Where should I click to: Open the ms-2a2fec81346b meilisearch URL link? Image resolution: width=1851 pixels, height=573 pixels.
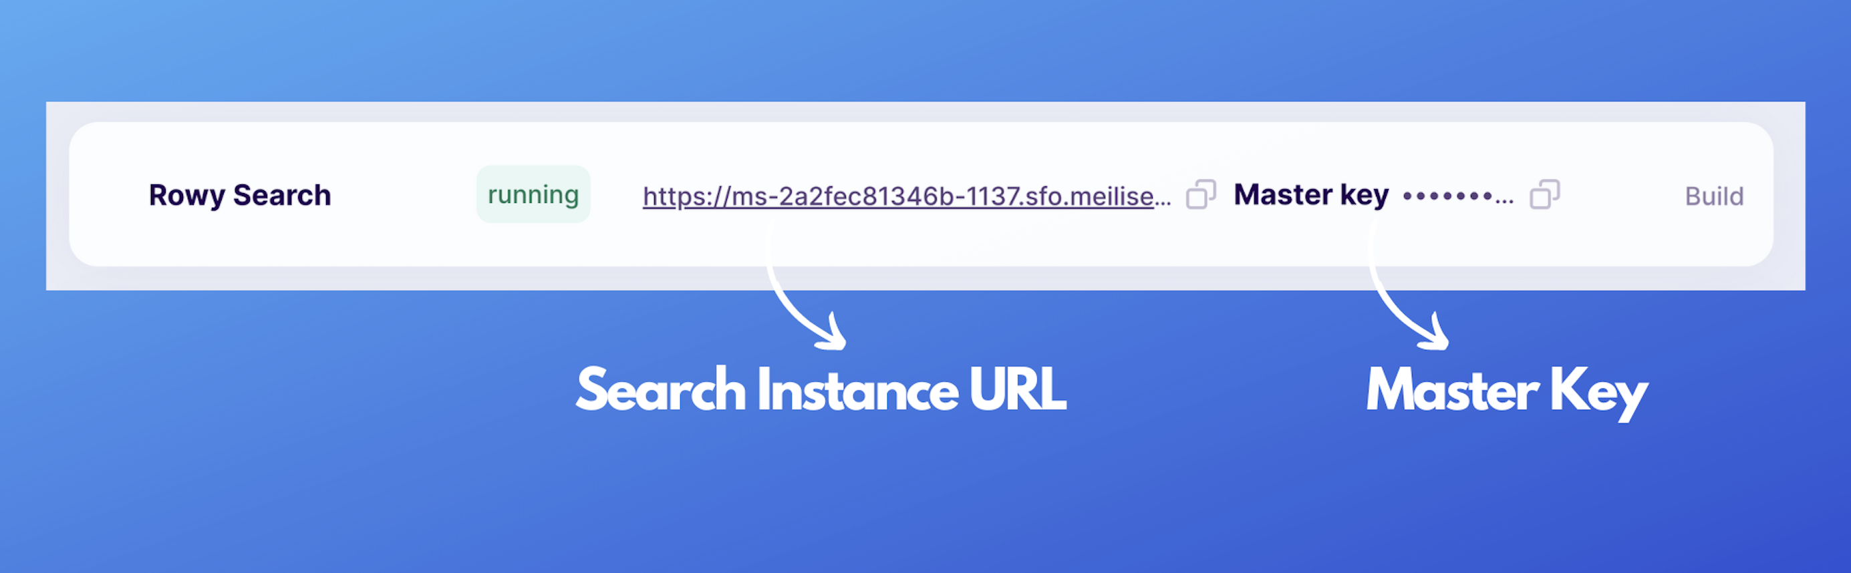click(907, 196)
